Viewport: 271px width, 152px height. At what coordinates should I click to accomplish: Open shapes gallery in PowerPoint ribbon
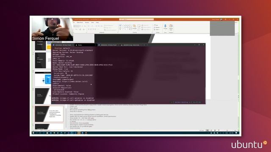[x=125, y=27]
